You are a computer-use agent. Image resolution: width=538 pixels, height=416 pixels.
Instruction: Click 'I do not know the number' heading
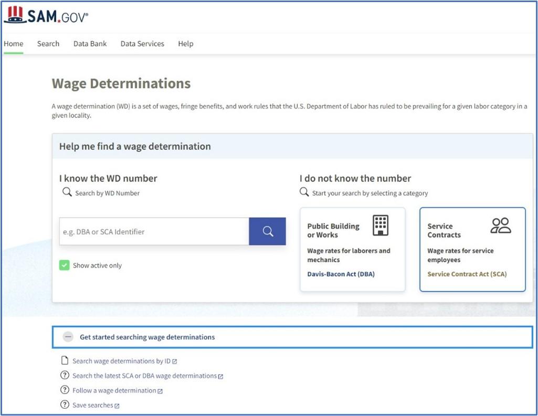355,178
